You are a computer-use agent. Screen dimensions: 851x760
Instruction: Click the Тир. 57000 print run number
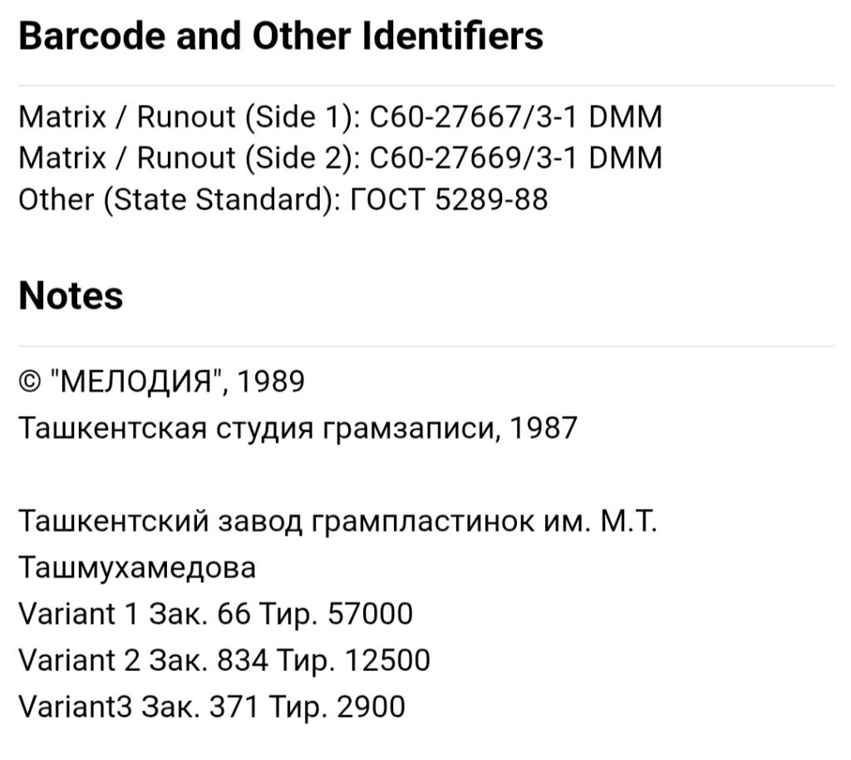[336, 614]
